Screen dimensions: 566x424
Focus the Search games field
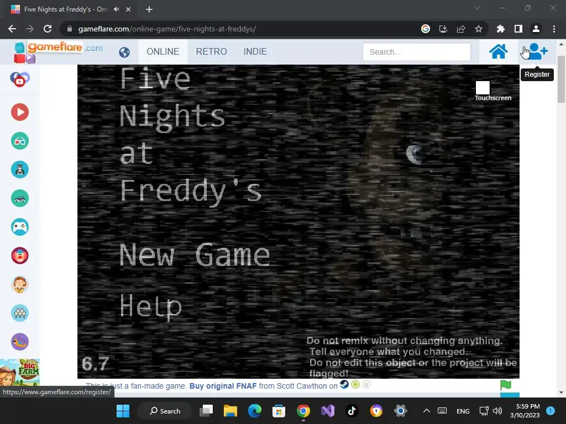click(x=417, y=52)
